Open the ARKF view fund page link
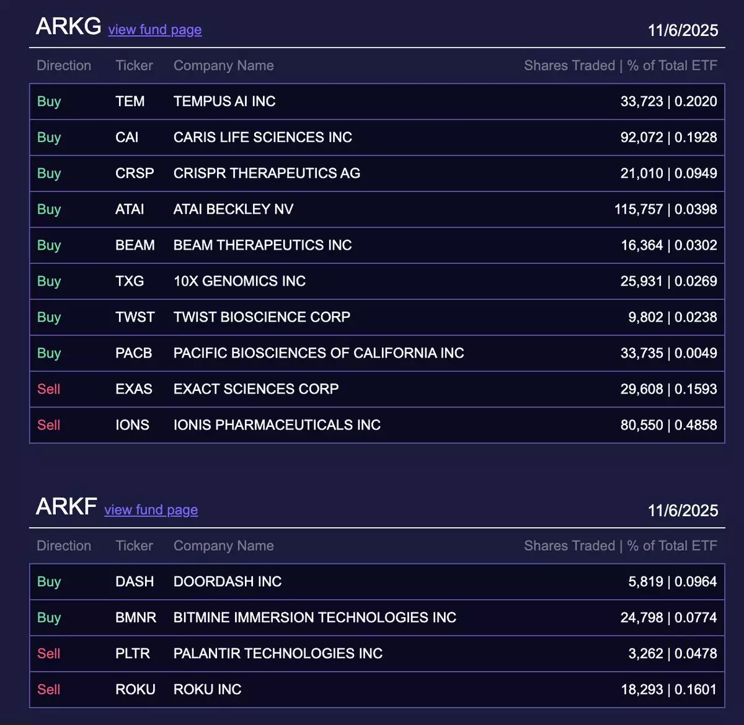 [151, 509]
